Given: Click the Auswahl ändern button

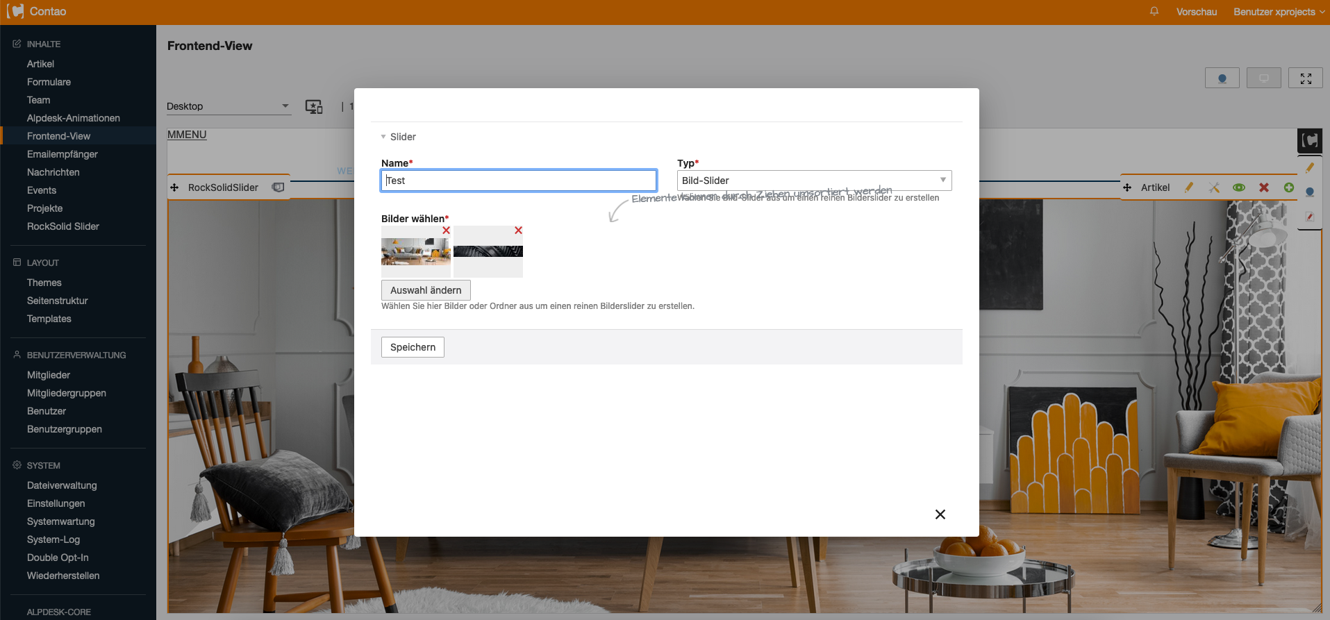Looking at the screenshot, I should coord(426,290).
